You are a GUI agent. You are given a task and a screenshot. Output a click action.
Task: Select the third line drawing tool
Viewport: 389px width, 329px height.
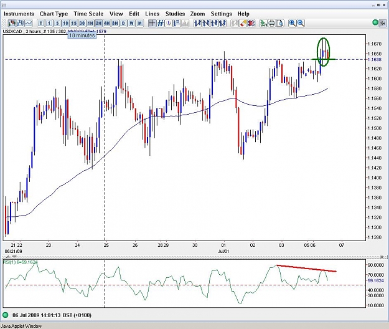tap(214, 23)
